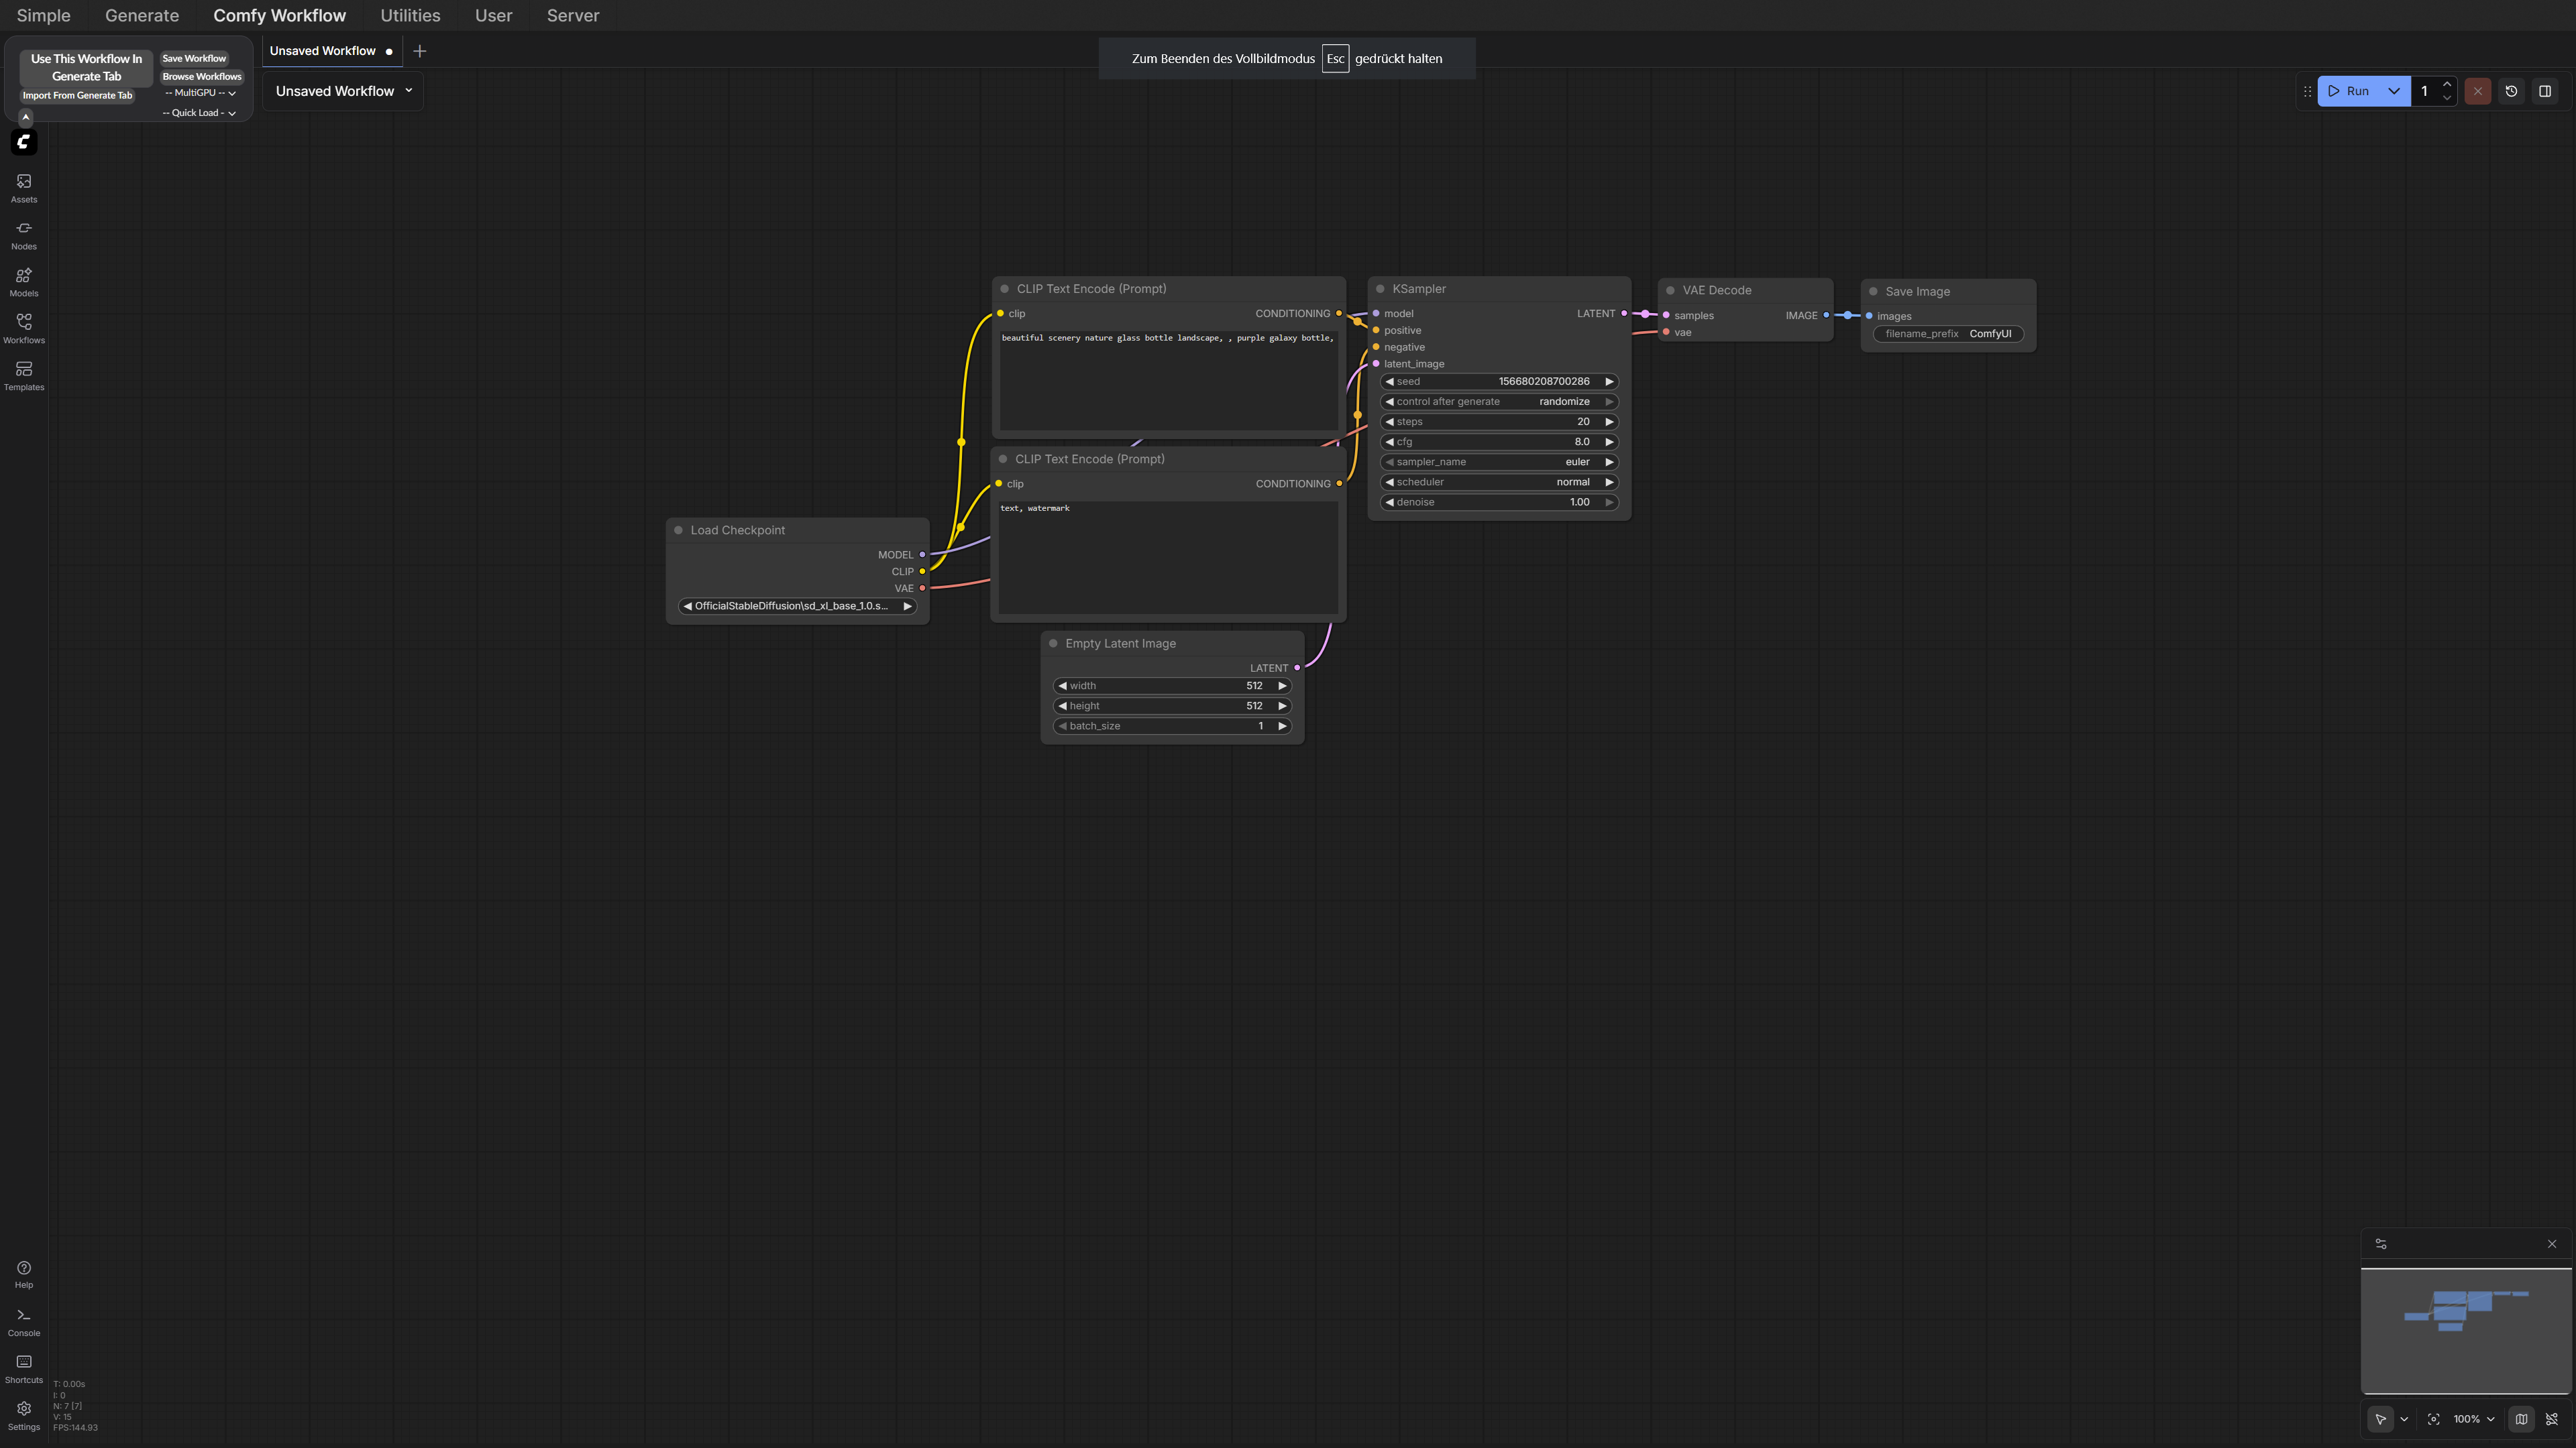Open minimap settings sliders icon
The width and height of the screenshot is (2576, 1448).
pos(2381,1244)
